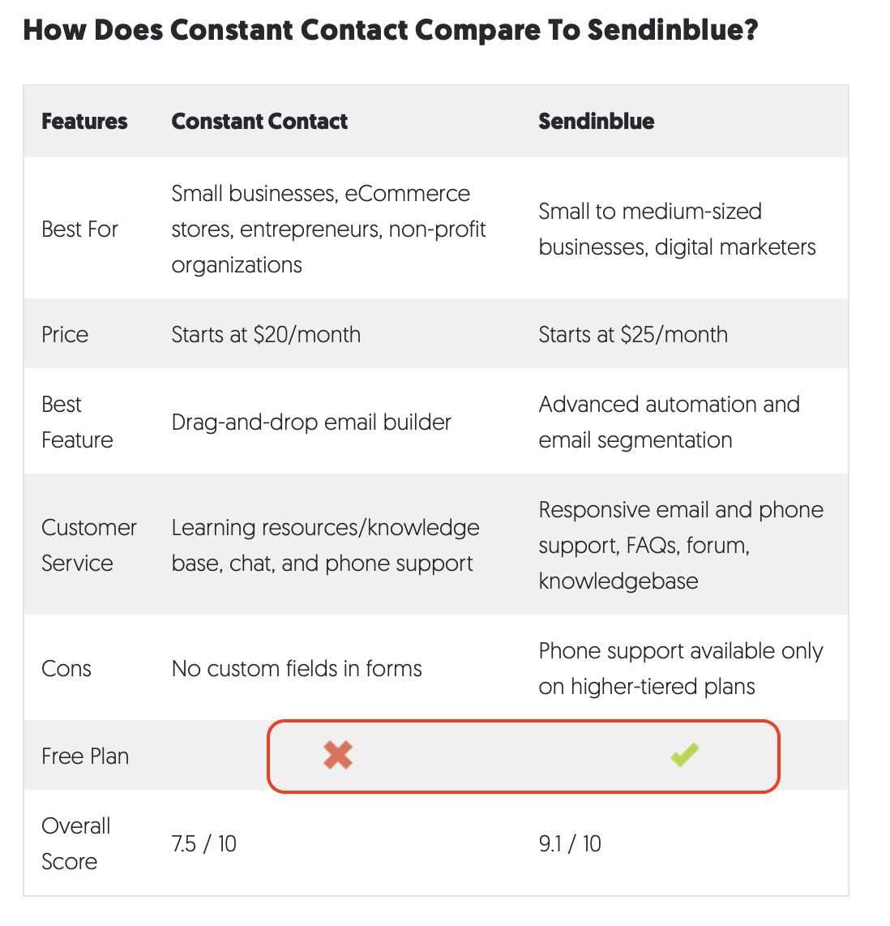This screenshot has height=926, width=890.
Task: Click 'No custom fields in forms' text
Action: [x=297, y=668]
